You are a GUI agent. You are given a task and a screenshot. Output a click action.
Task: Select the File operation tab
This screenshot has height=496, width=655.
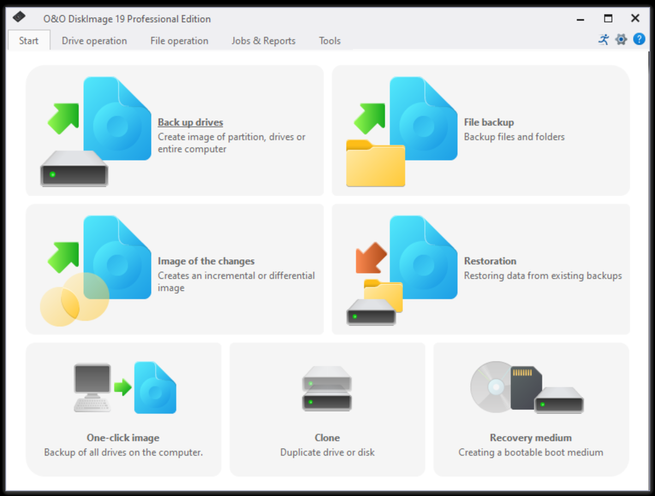tap(179, 40)
